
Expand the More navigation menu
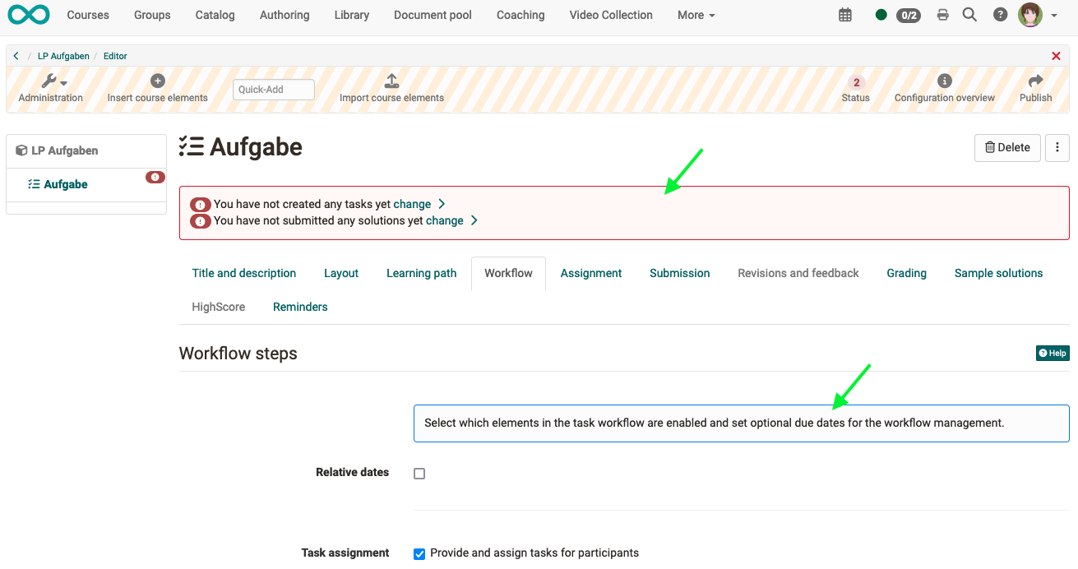tap(696, 15)
